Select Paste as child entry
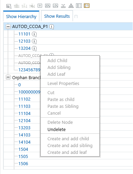The image size is (133, 174). (x=61, y=99)
